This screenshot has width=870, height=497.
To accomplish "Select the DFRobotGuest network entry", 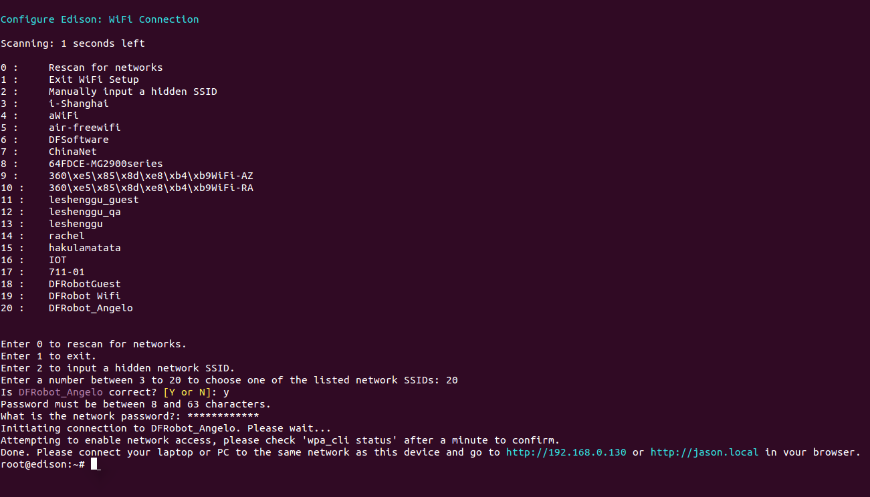I will (84, 284).
